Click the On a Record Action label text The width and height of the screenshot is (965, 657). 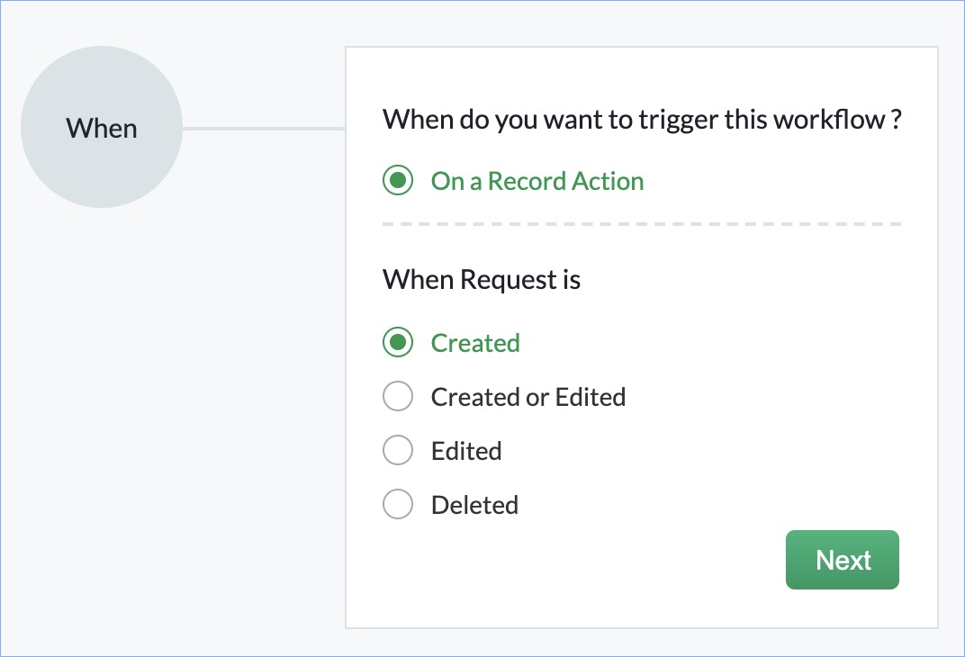coord(537,181)
